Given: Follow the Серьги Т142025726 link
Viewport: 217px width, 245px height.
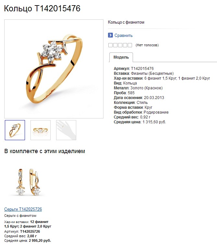Looking at the screenshot, I should [23, 209].
